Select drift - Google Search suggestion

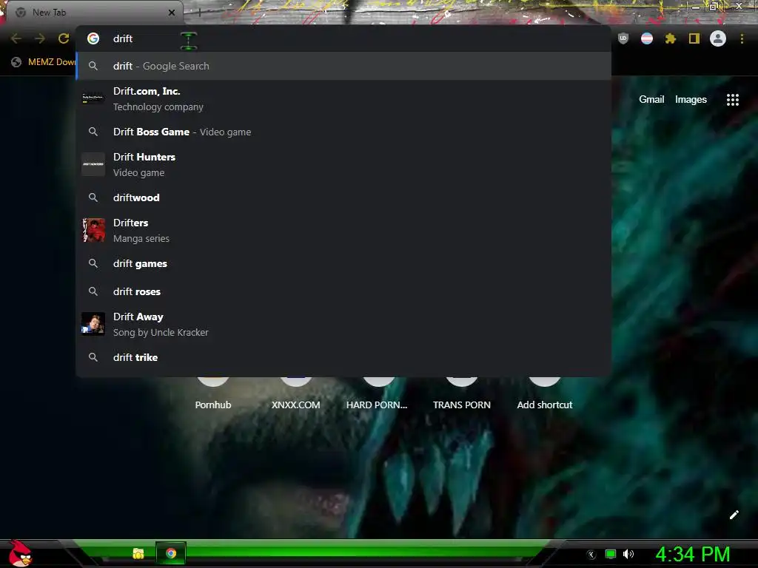tap(343, 66)
